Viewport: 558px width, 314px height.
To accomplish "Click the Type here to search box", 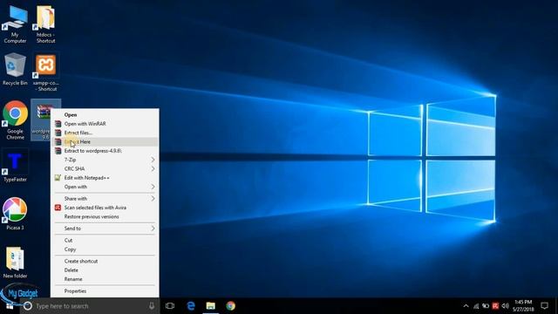I will coord(90,306).
